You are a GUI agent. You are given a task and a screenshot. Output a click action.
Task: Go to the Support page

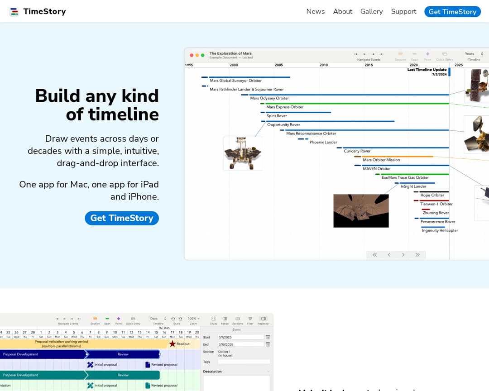click(403, 11)
